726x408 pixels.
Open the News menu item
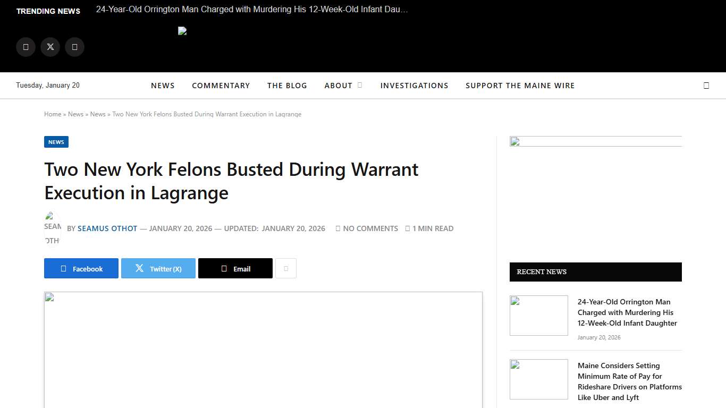pyautogui.click(x=163, y=86)
